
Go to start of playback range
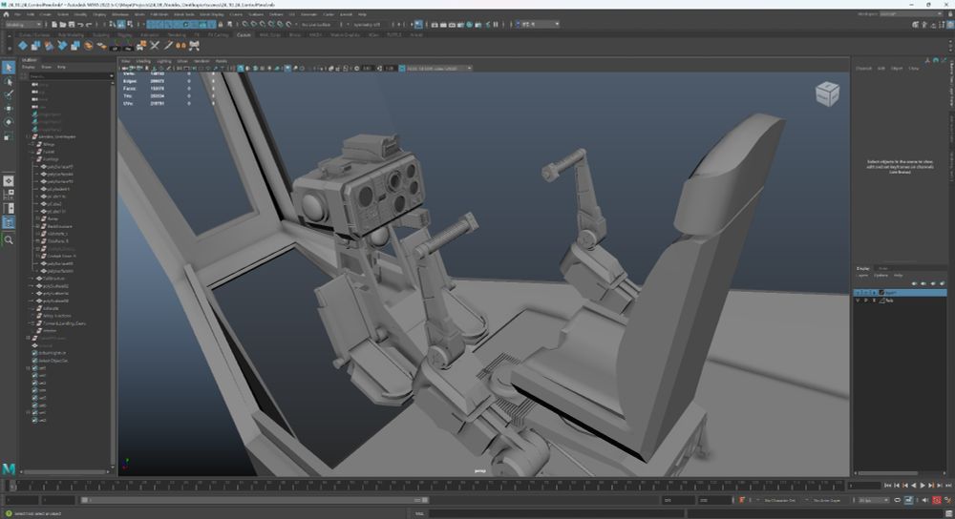(x=888, y=485)
